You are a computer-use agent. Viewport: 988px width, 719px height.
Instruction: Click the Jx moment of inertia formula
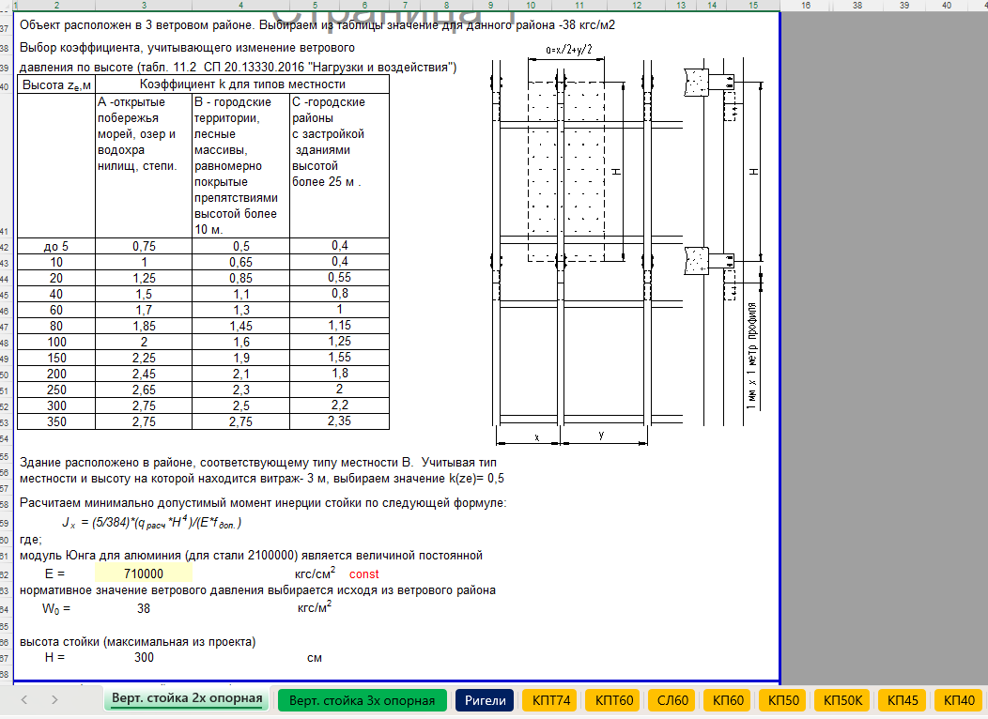[151, 522]
